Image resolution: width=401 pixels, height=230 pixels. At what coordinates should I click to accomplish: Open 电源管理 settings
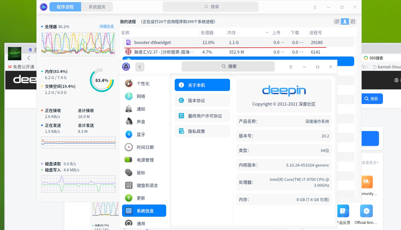click(x=145, y=160)
